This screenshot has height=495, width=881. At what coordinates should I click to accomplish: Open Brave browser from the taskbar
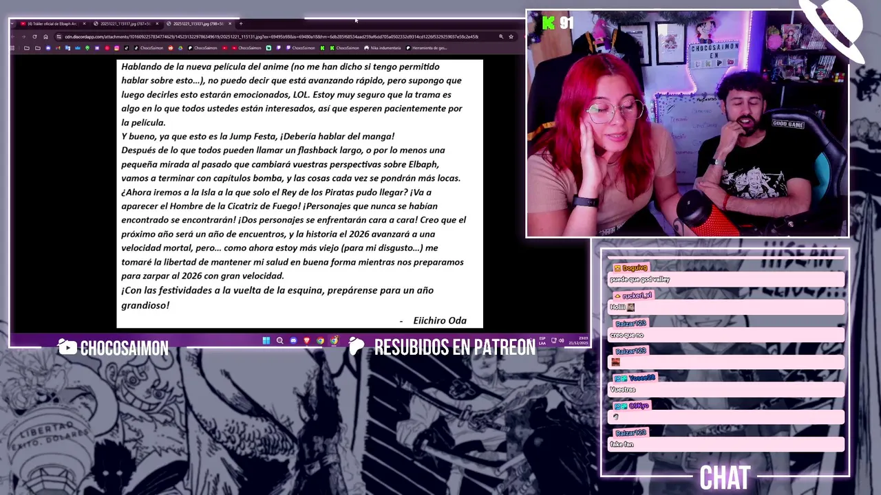point(307,340)
